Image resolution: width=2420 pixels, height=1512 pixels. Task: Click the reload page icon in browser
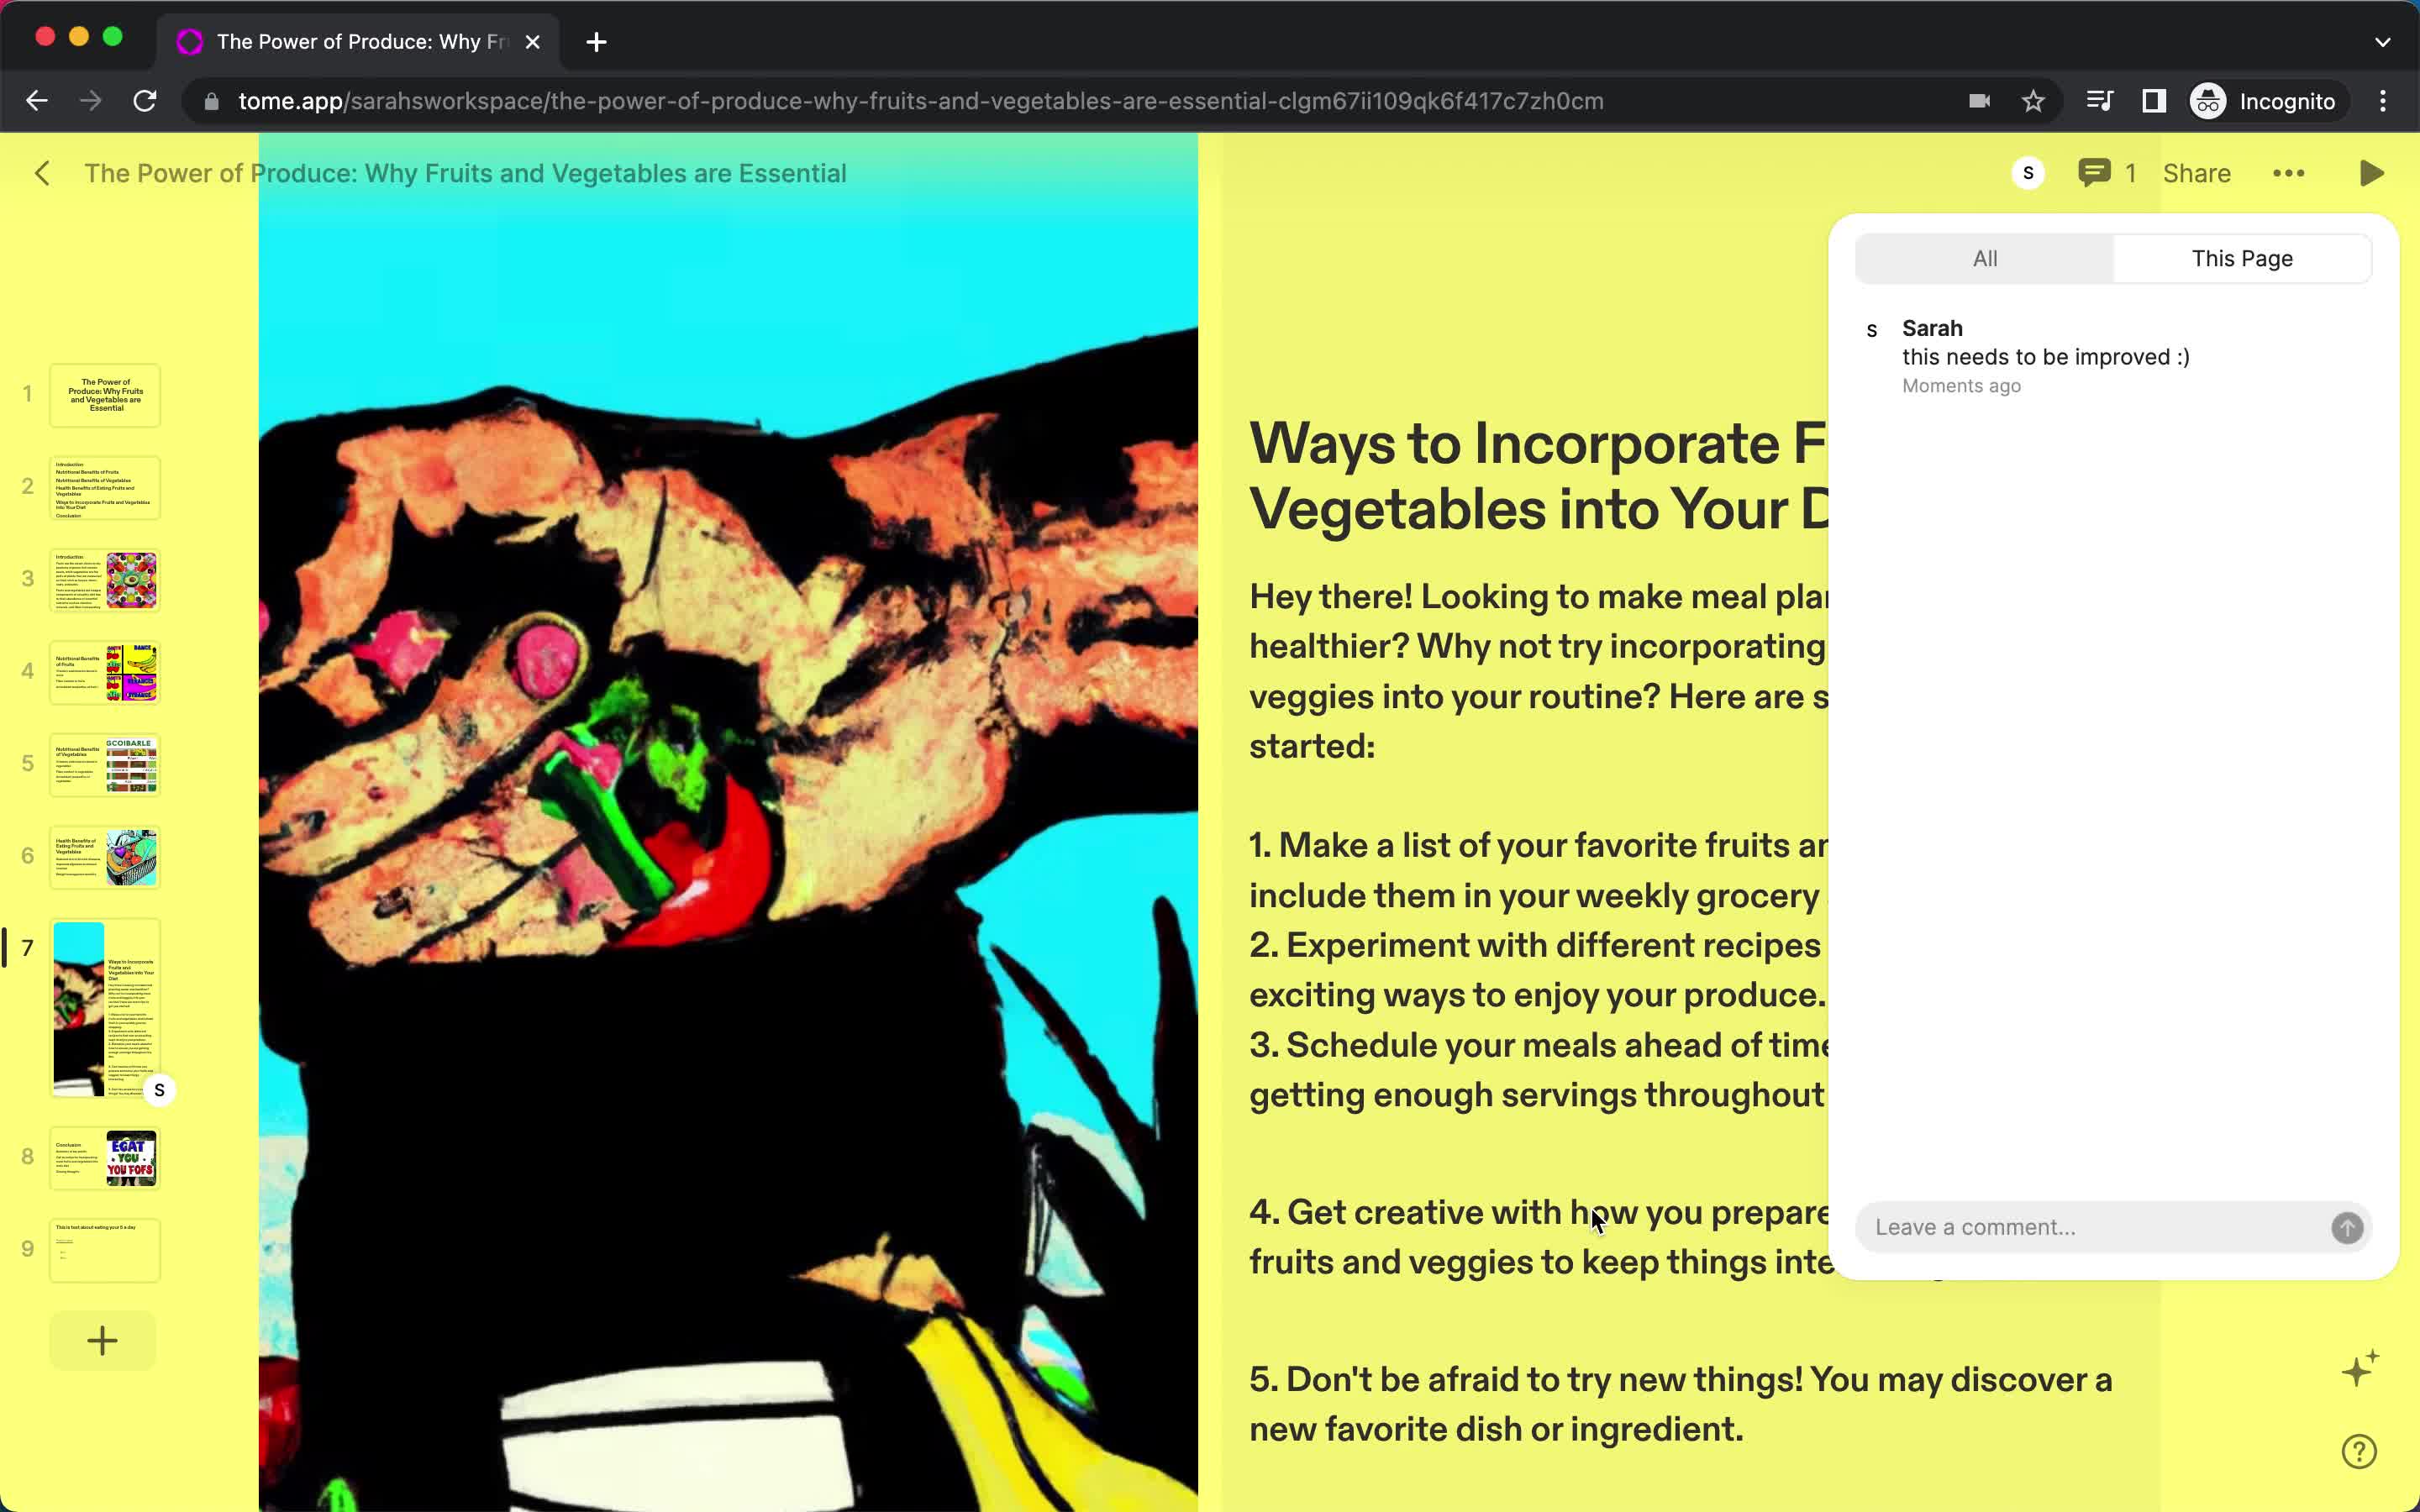[146, 99]
